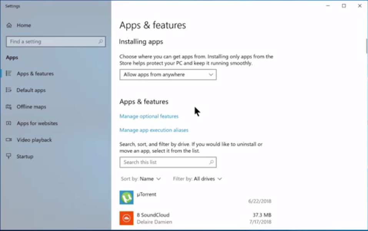This screenshot has height=231, width=368.
Task: Open the Startup section
Action: [x=56, y=157]
